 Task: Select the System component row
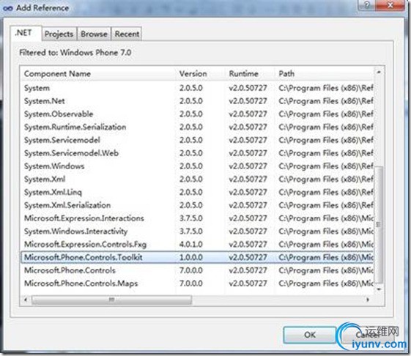[197, 88]
